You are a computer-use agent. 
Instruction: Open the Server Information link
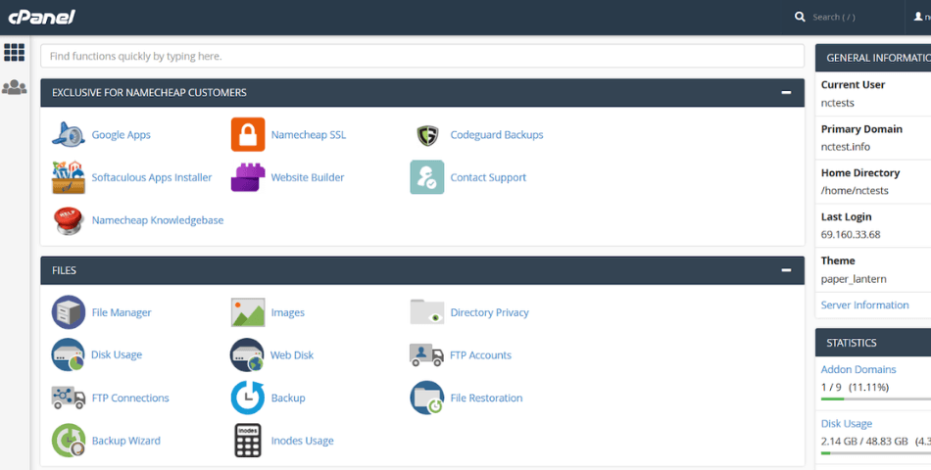click(864, 305)
